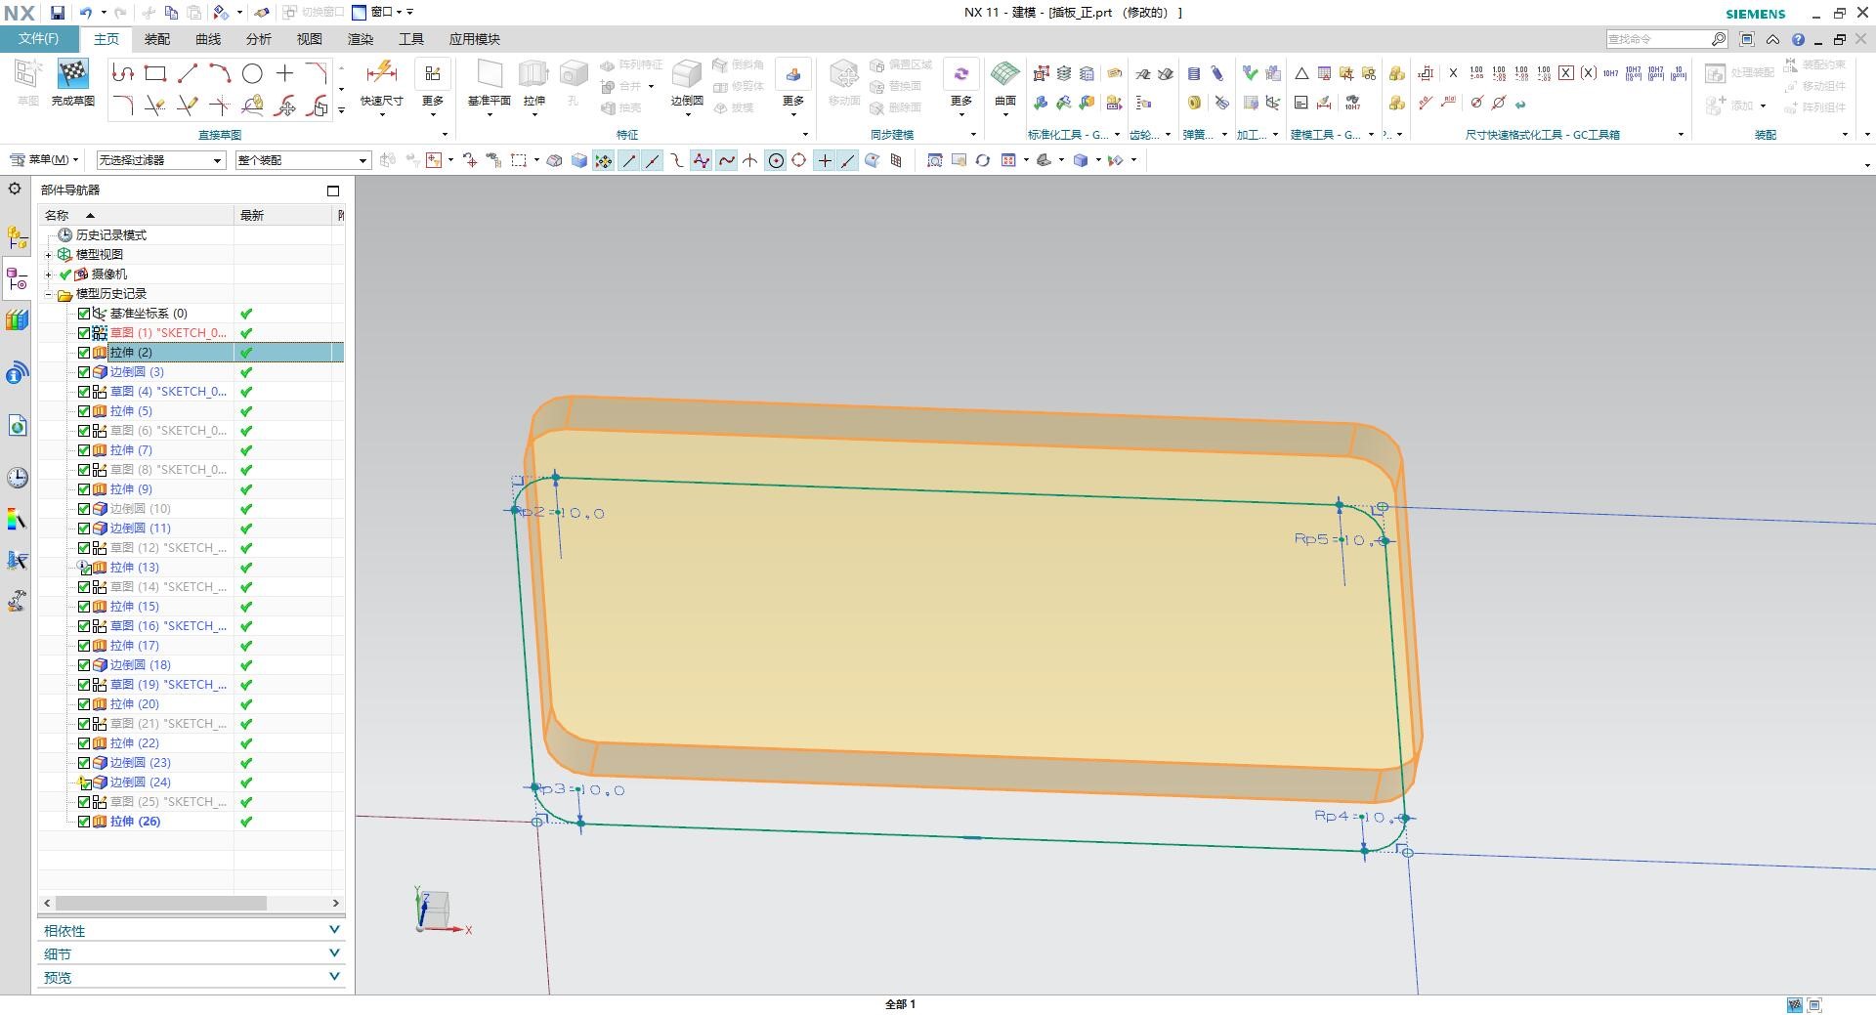Open the selection filter dropdown 无选择过滤器

(160, 160)
